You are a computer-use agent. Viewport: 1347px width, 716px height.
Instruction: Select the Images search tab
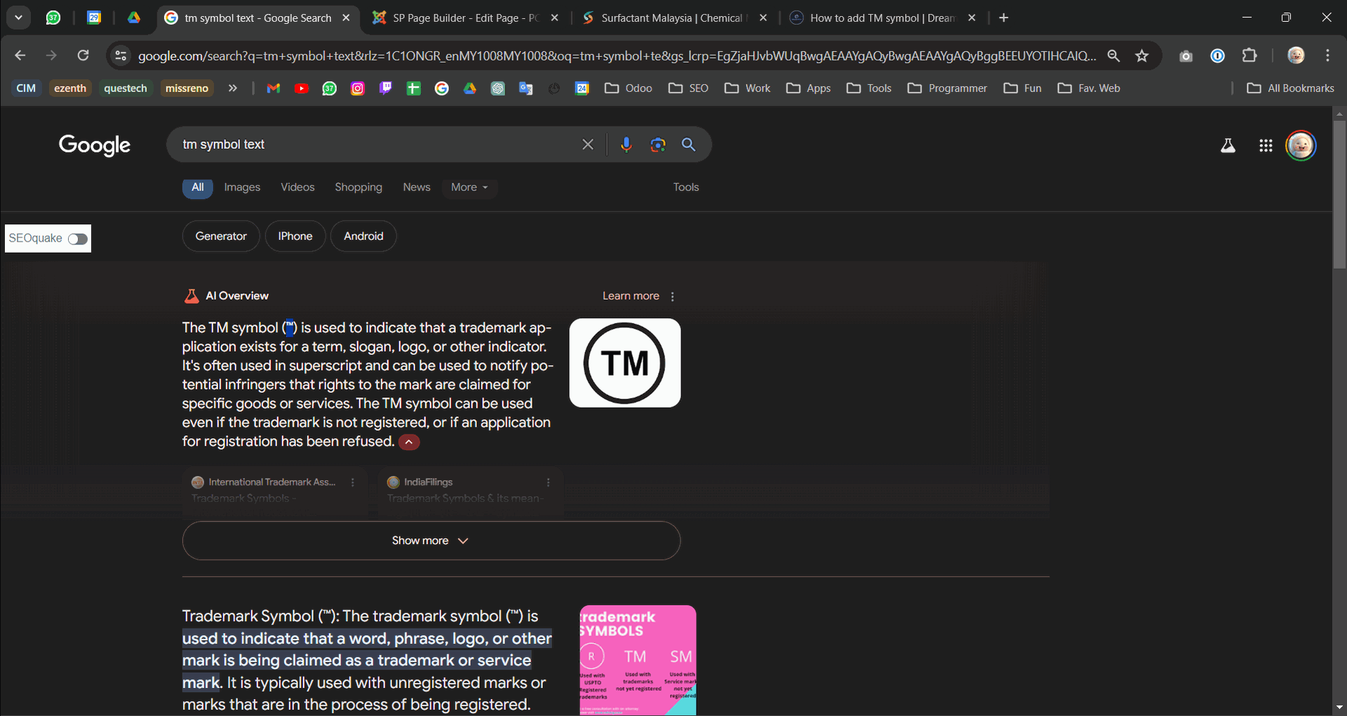pyautogui.click(x=242, y=187)
